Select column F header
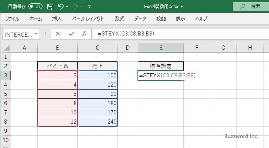The width and height of the screenshot is (269, 148). tap(197, 48)
